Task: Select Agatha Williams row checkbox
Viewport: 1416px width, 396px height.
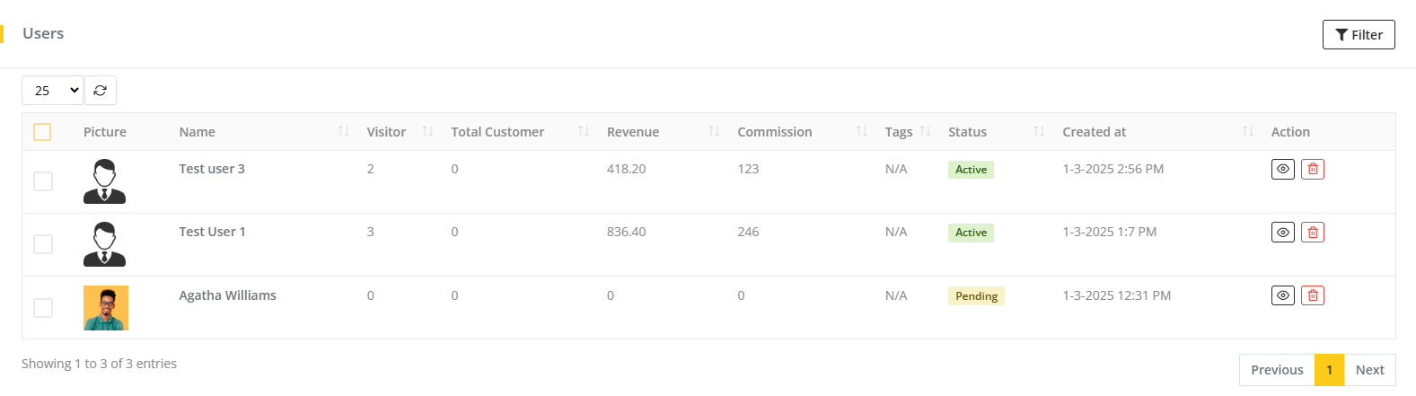Action: (x=43, y=308)
